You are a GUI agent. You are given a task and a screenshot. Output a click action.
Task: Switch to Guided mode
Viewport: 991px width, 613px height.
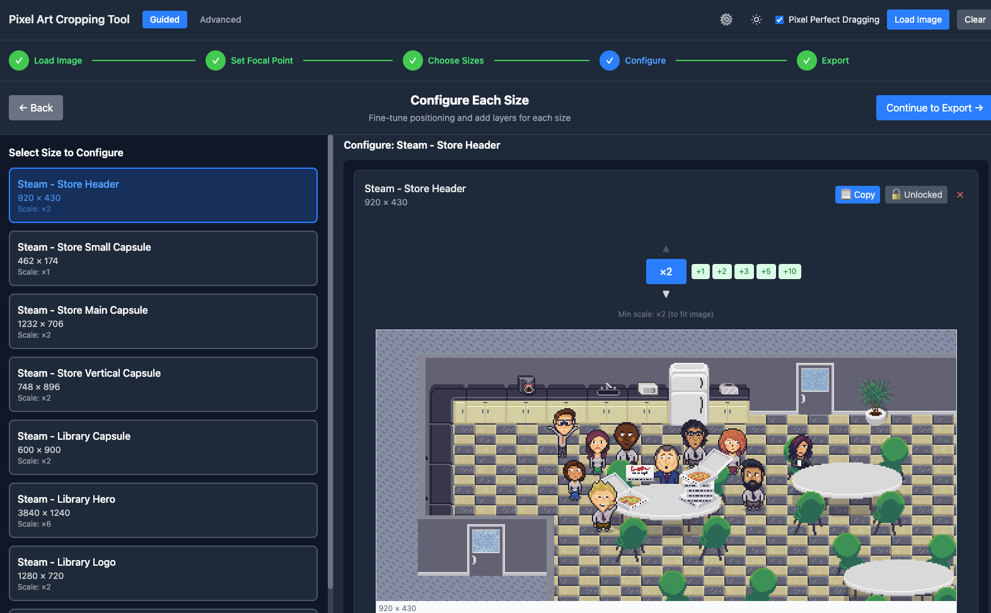coord(165,20)
